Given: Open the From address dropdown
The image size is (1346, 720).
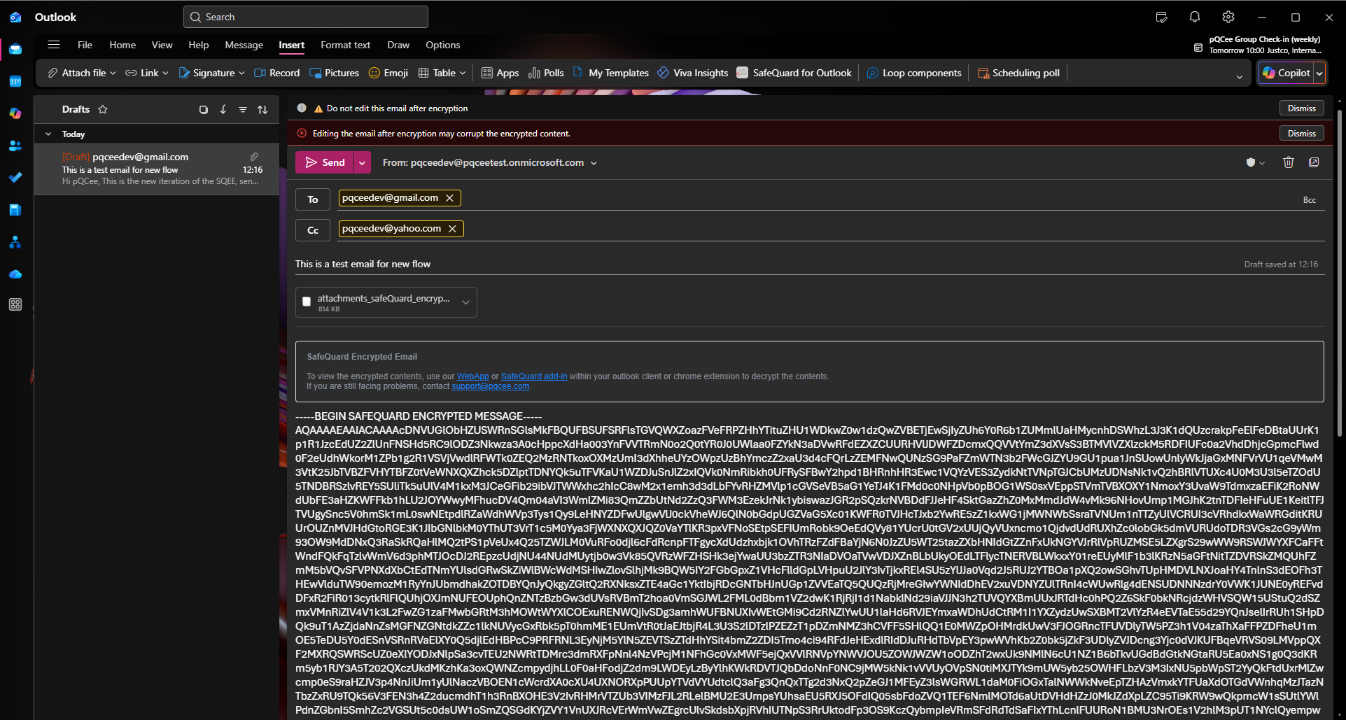Looking at the screenshot, I should tap(593, 162).
